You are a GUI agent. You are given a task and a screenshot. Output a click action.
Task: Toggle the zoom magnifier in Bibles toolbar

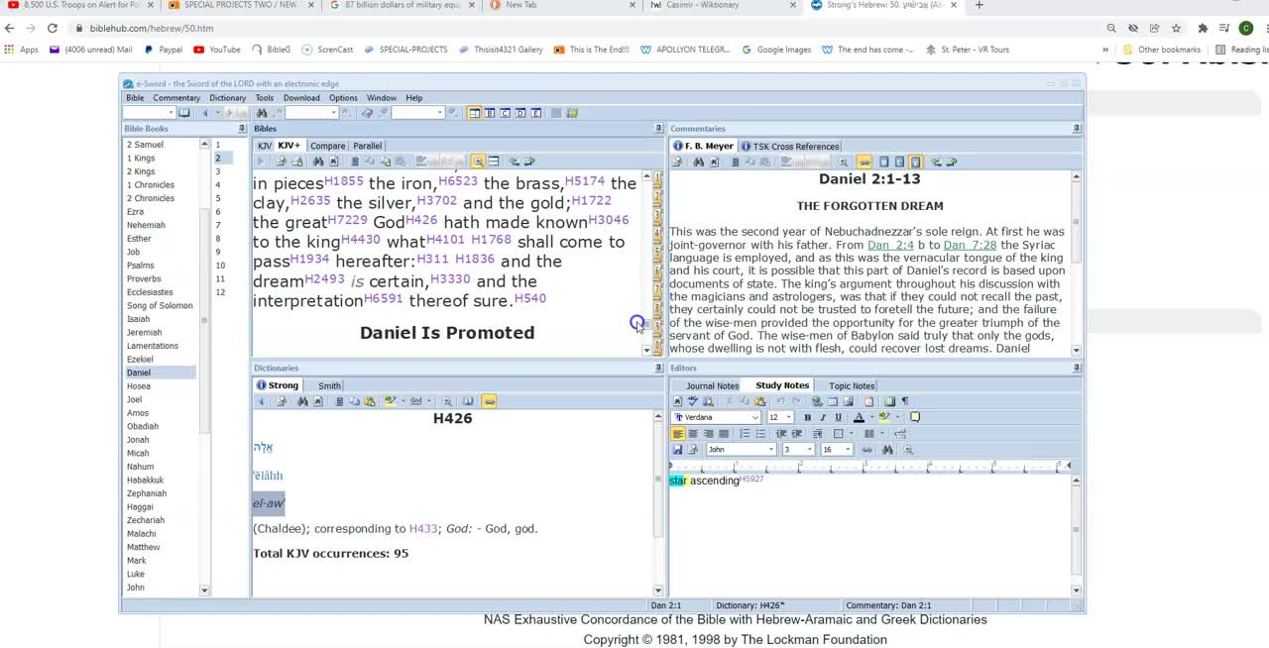(x=478, y=162)
